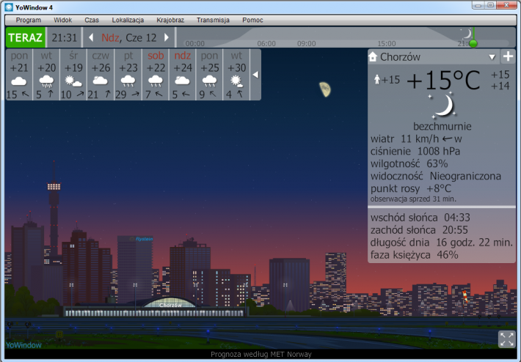This screenshot has height=362, width=521.
Task: Open the Transmisja menu
Action: (x=213, y=21)
